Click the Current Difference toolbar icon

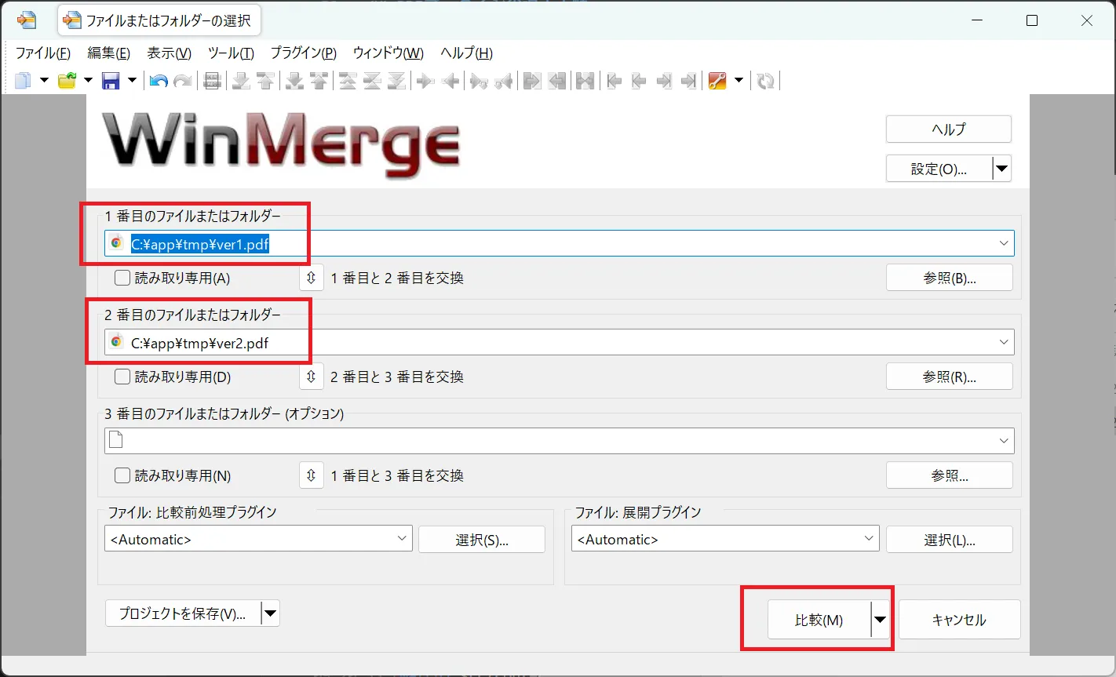(x=372, y=80)
